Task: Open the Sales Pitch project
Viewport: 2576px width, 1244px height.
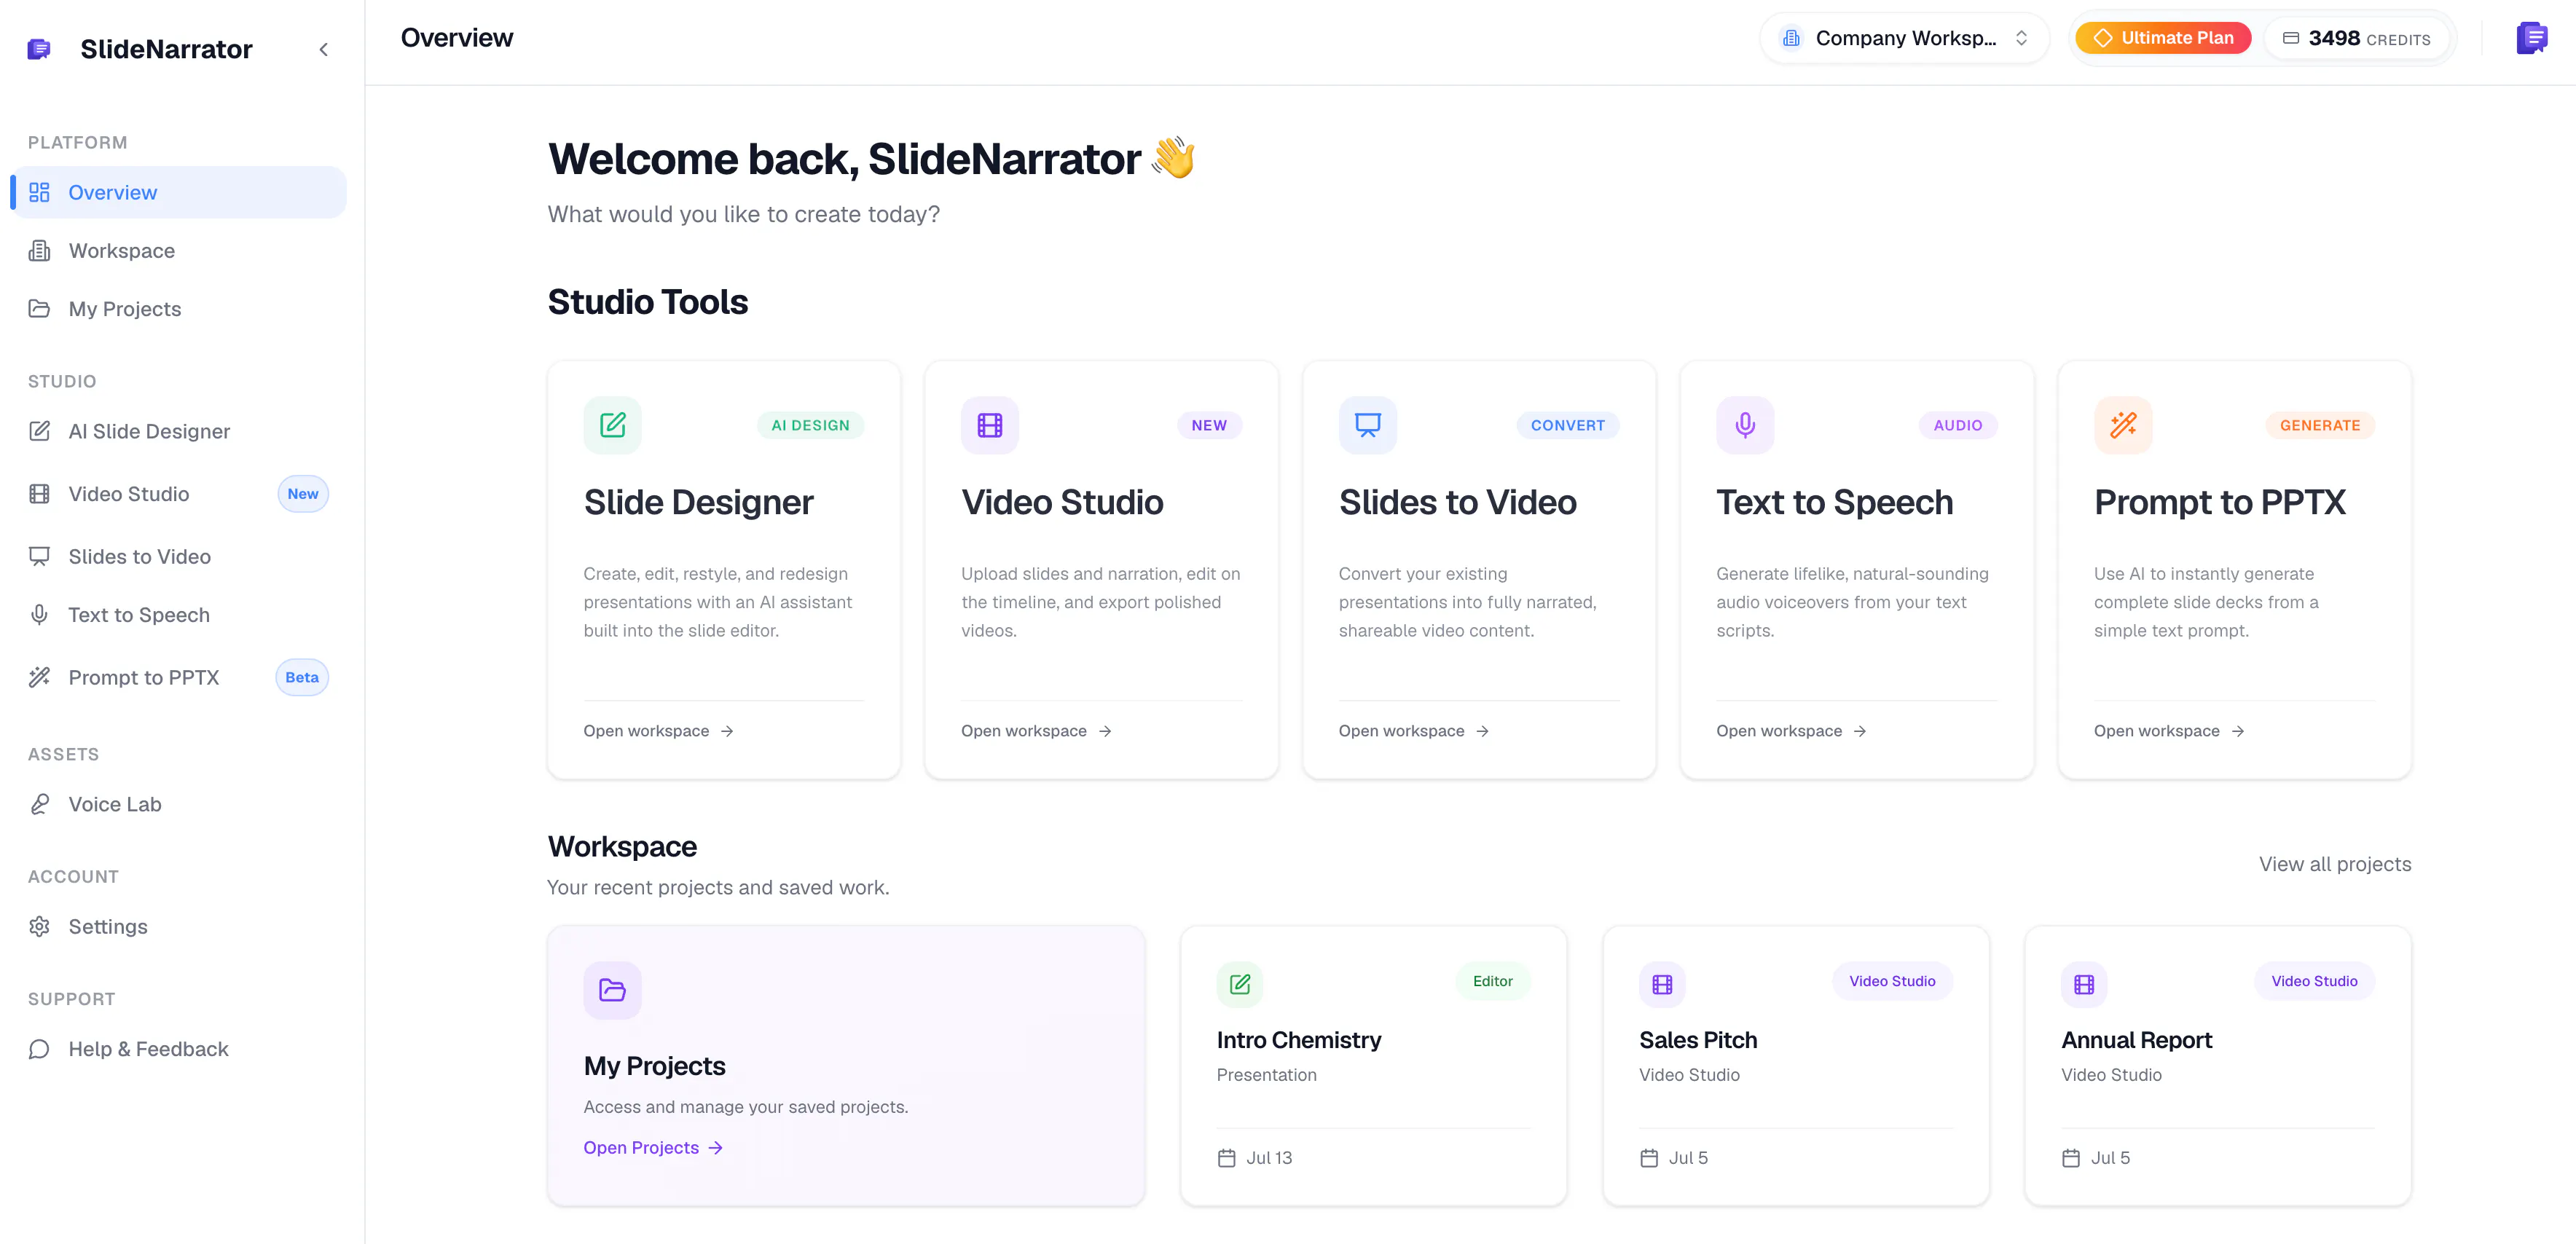Action: (1795, 1066)
